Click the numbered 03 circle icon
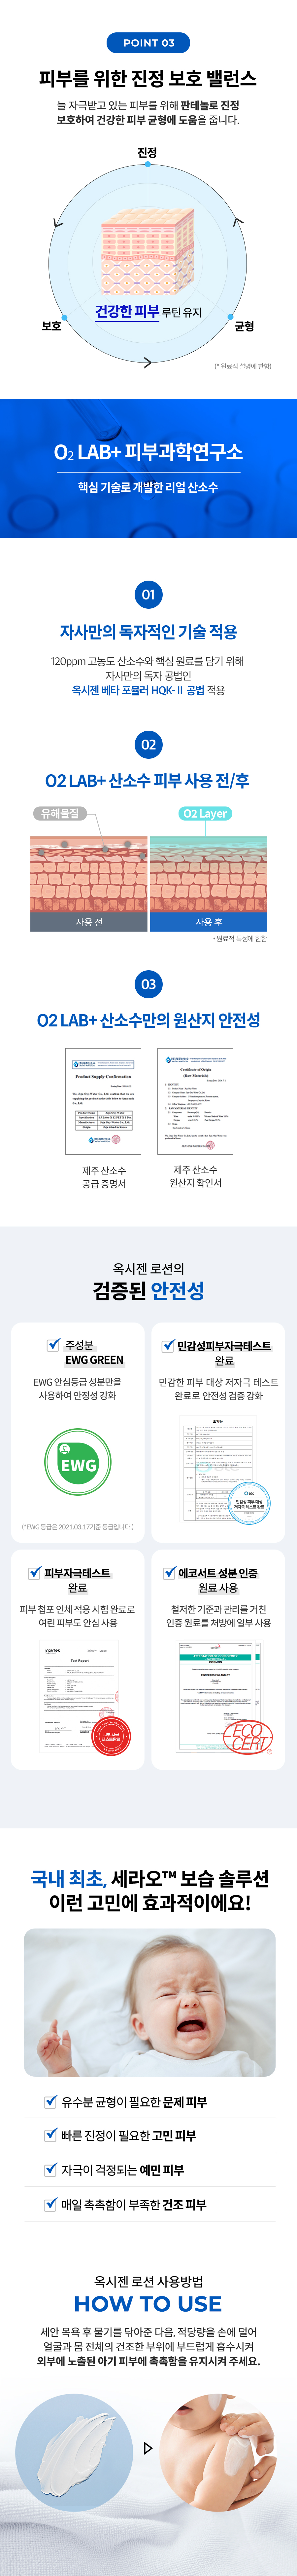This screenshot has width=297, height=2576. pyautogui.click(x=148, y=984)
